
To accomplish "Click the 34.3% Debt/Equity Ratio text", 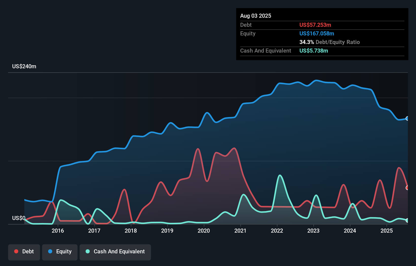I will coord(330,42).
